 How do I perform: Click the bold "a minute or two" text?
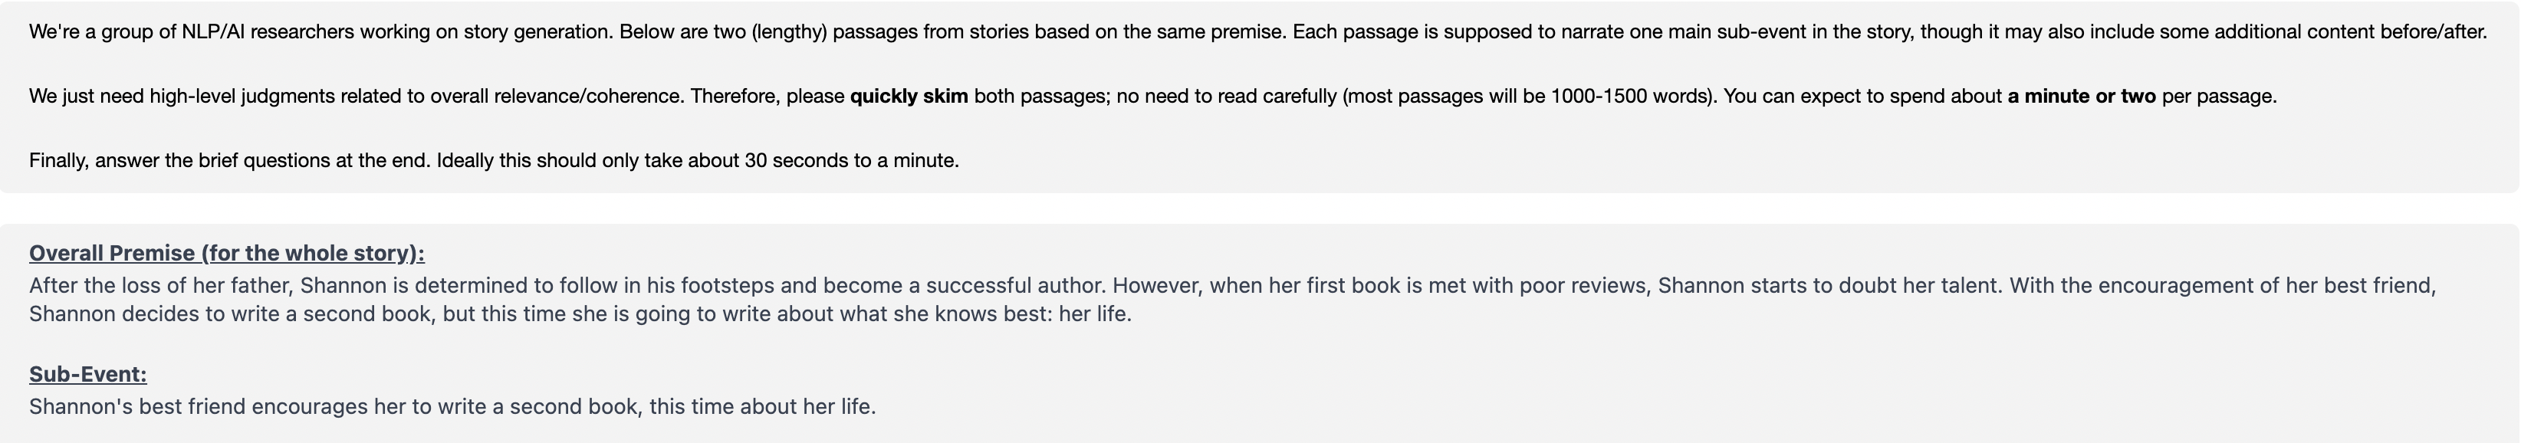[x=2082, y=96]
